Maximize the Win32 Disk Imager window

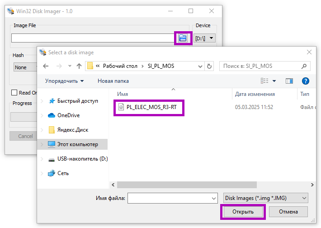coord(191,11)
